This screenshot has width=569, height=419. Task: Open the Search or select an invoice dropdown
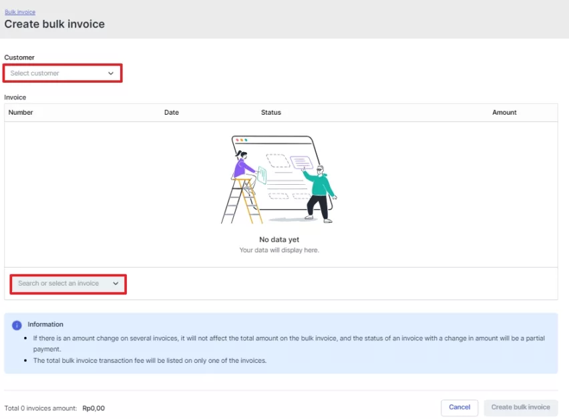click(68, 284)
